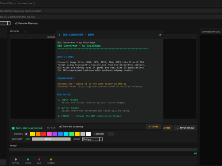Image resolution: width=222 pixels, height=166 pixels.
Task: Click the Apply To All button
Action: click(x=185, y=128)
